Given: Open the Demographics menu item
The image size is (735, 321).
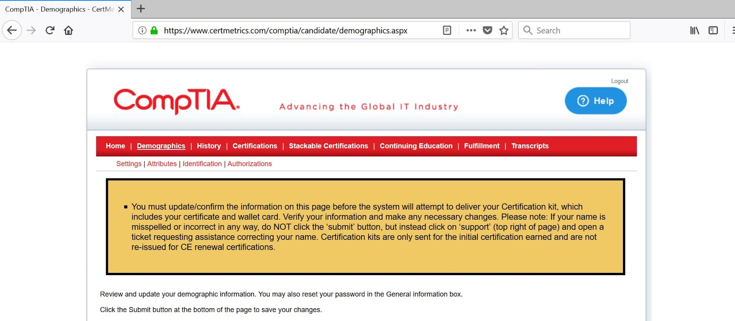Looking at the screenshot, I should pyautogui.click(x=161, y=146).
